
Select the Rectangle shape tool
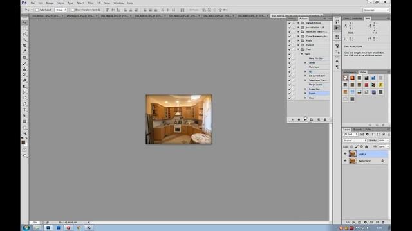[24, 121]
